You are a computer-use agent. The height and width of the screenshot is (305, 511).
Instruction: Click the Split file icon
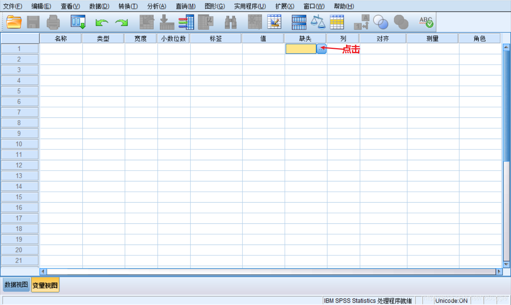pyautogui.click(x=299, y=22)
